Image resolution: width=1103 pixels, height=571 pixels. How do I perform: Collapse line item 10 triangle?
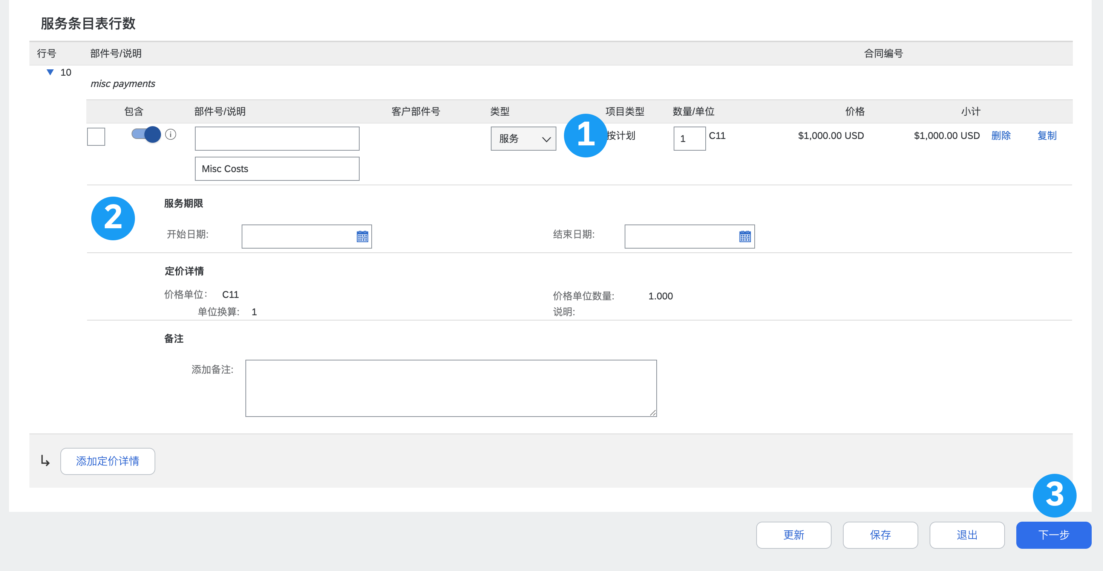coord(50,72)
